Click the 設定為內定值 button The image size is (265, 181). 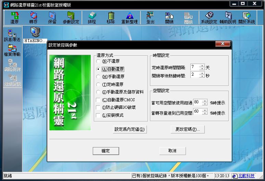130,130
